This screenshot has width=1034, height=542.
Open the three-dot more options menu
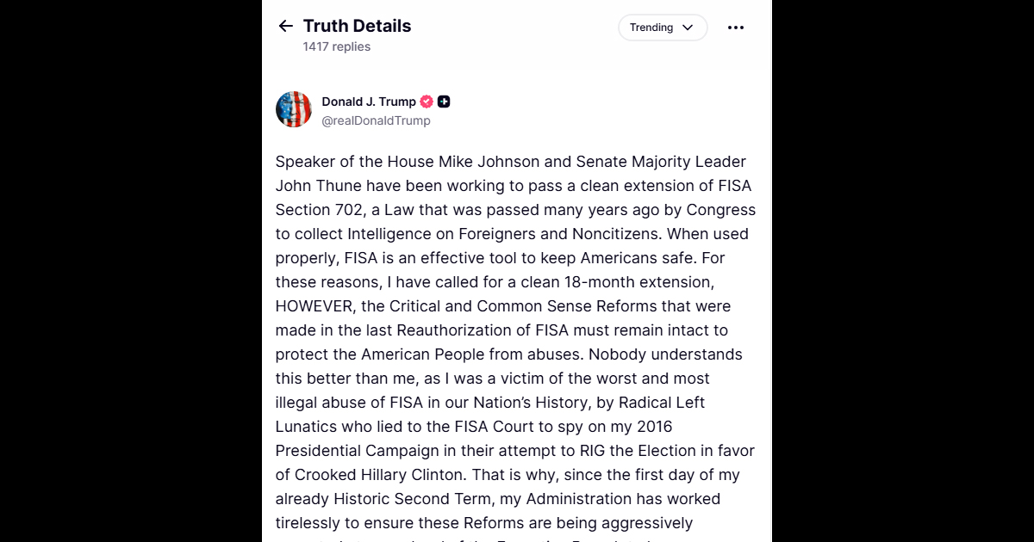pyautogui.click(x=735, y=28)
